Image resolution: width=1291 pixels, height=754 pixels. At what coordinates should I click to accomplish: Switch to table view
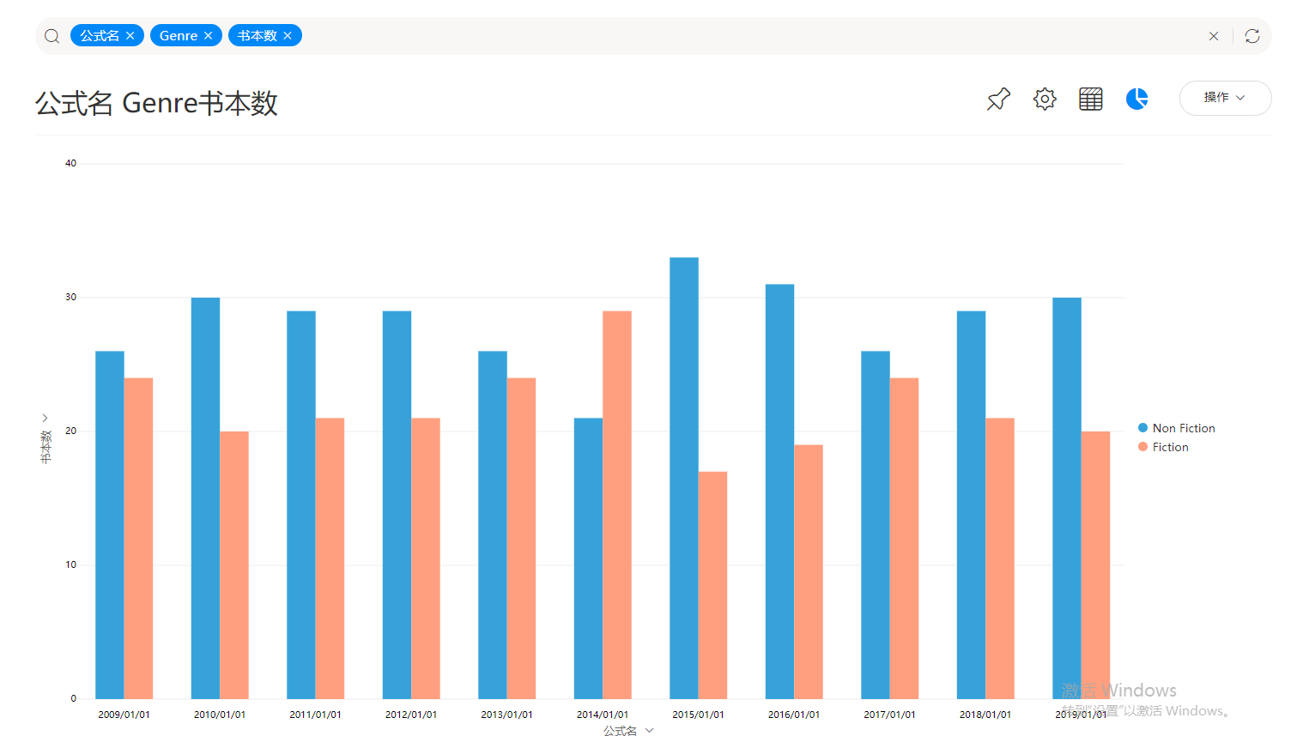click(1091, 100)
